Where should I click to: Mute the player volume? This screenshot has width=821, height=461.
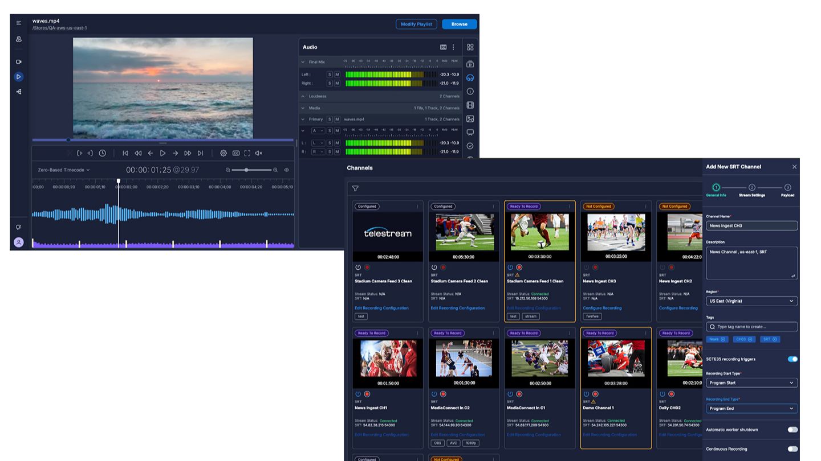(259, 153)
